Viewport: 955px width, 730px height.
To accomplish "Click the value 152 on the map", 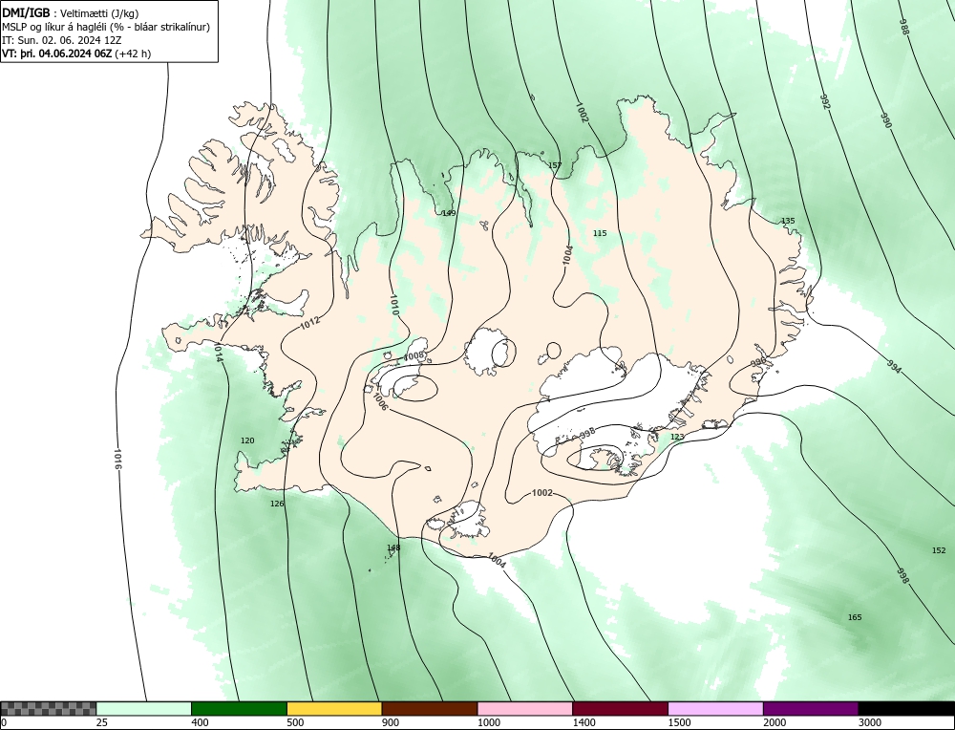I will [939, 551].
